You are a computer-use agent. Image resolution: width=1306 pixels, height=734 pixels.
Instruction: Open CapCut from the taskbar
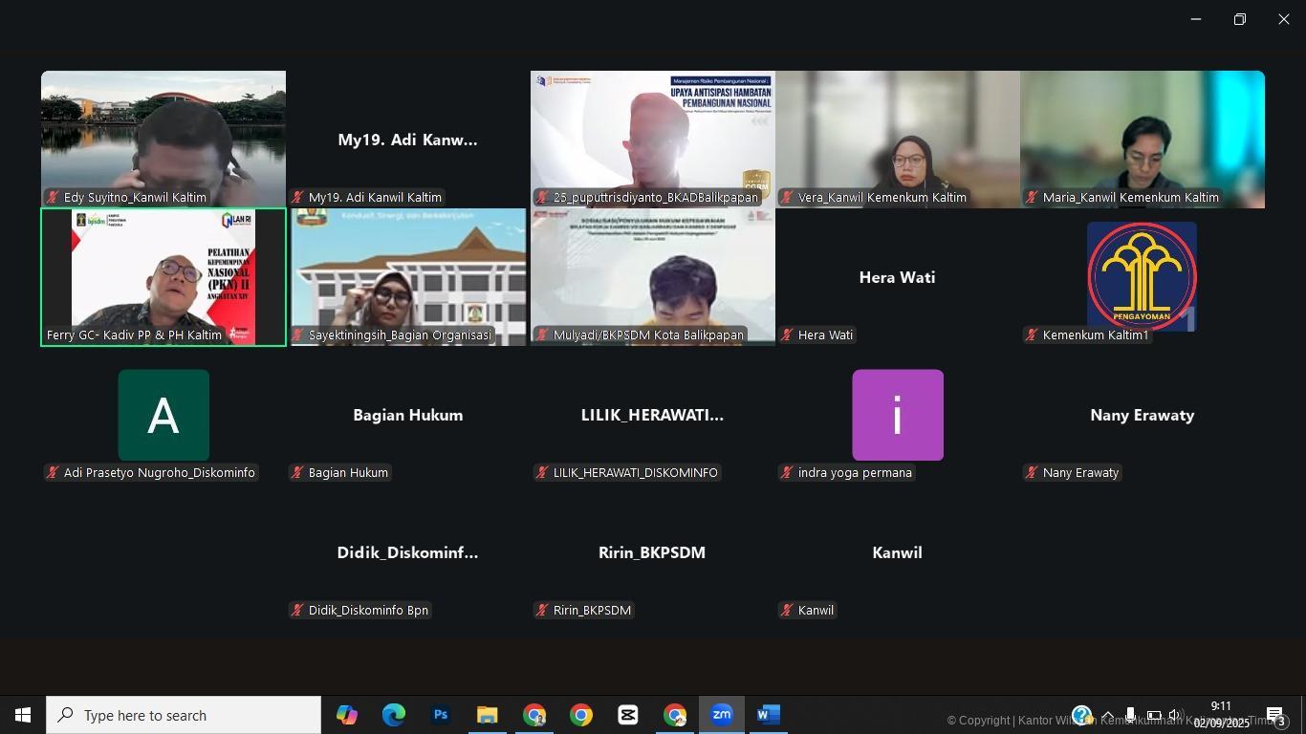coord(628,715)
